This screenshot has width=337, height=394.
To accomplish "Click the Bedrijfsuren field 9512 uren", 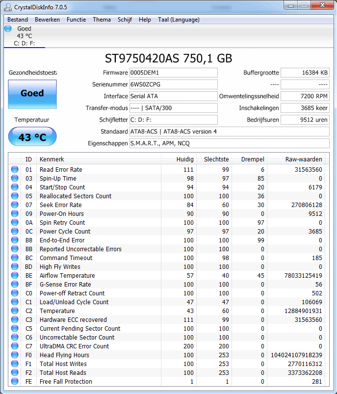I will (305, 120).
